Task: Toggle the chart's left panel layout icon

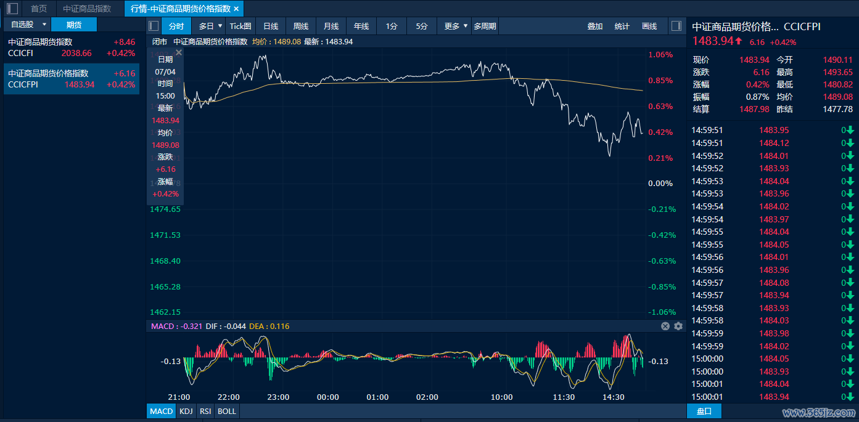Action: pos(154,26)
